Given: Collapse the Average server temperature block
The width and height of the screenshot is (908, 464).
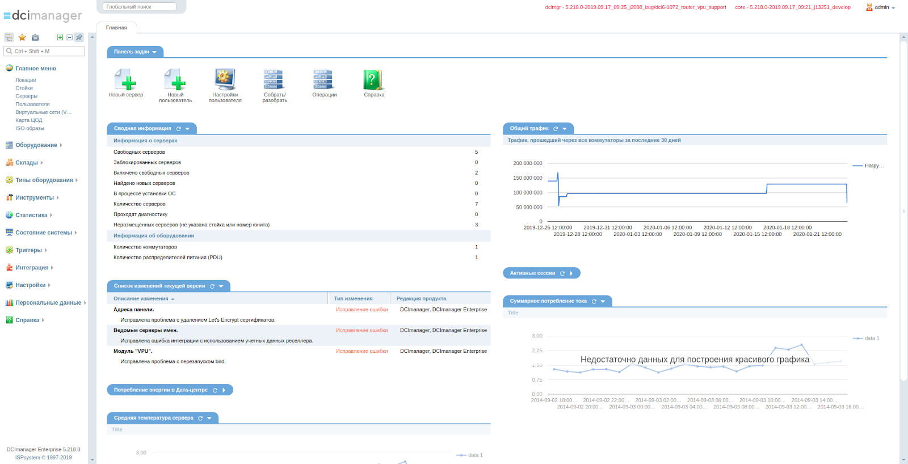Looking at the screenshot, I should pyautogui.click(x=209, y=418).
